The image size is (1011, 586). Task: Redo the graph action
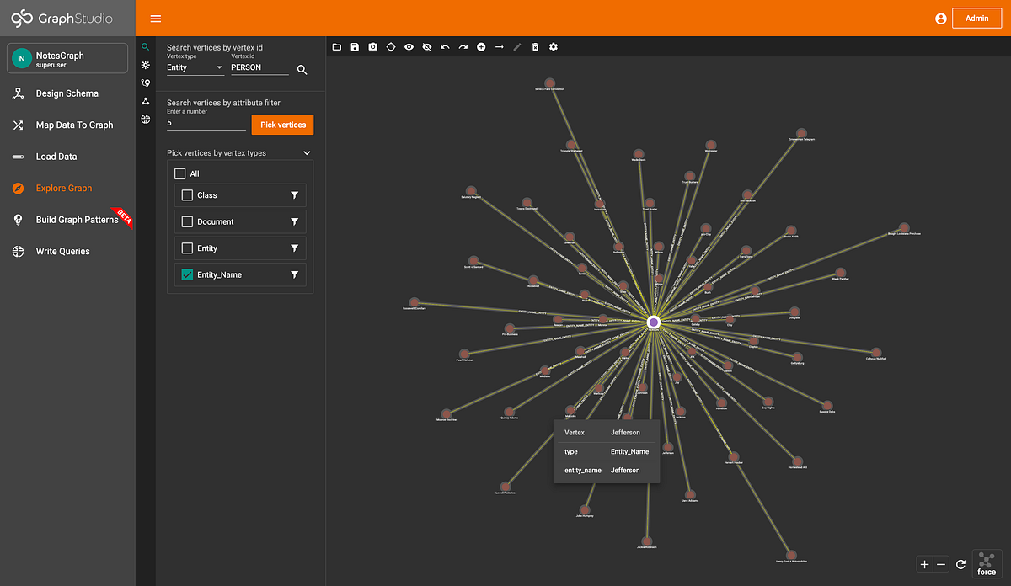click(x=463, y=47)
